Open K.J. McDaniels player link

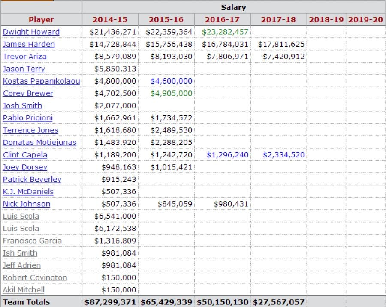[28, 192]
